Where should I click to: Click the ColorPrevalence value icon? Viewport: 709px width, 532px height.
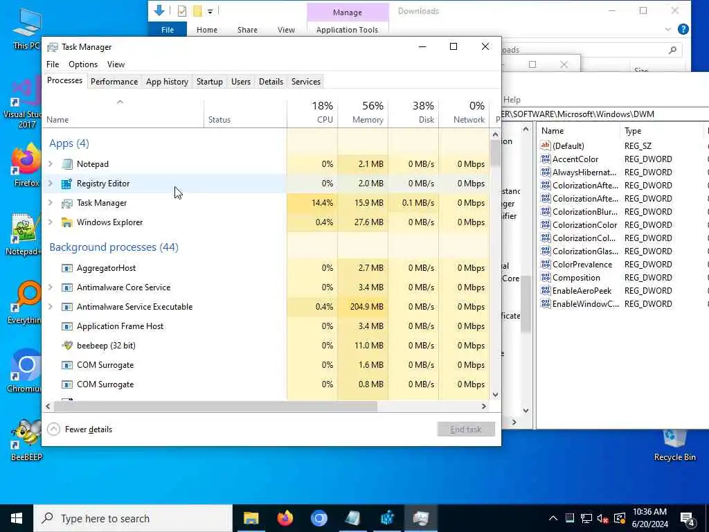click(546, 264)
